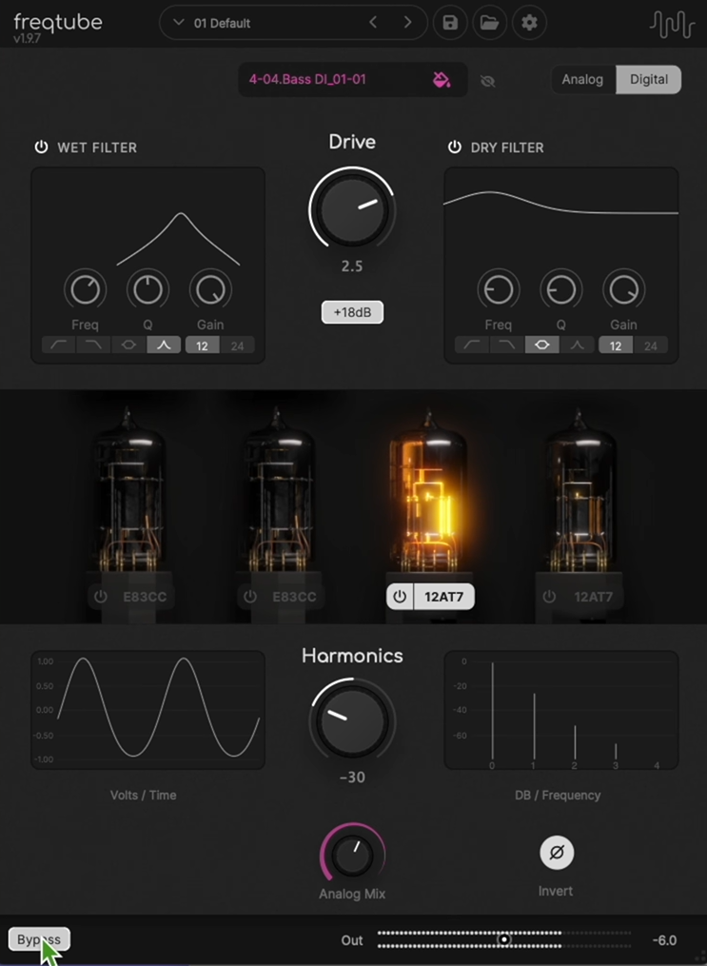Open the glowing tube's 12AT7 type selector
The image size is (707, 966).
(x=444, y=597)
